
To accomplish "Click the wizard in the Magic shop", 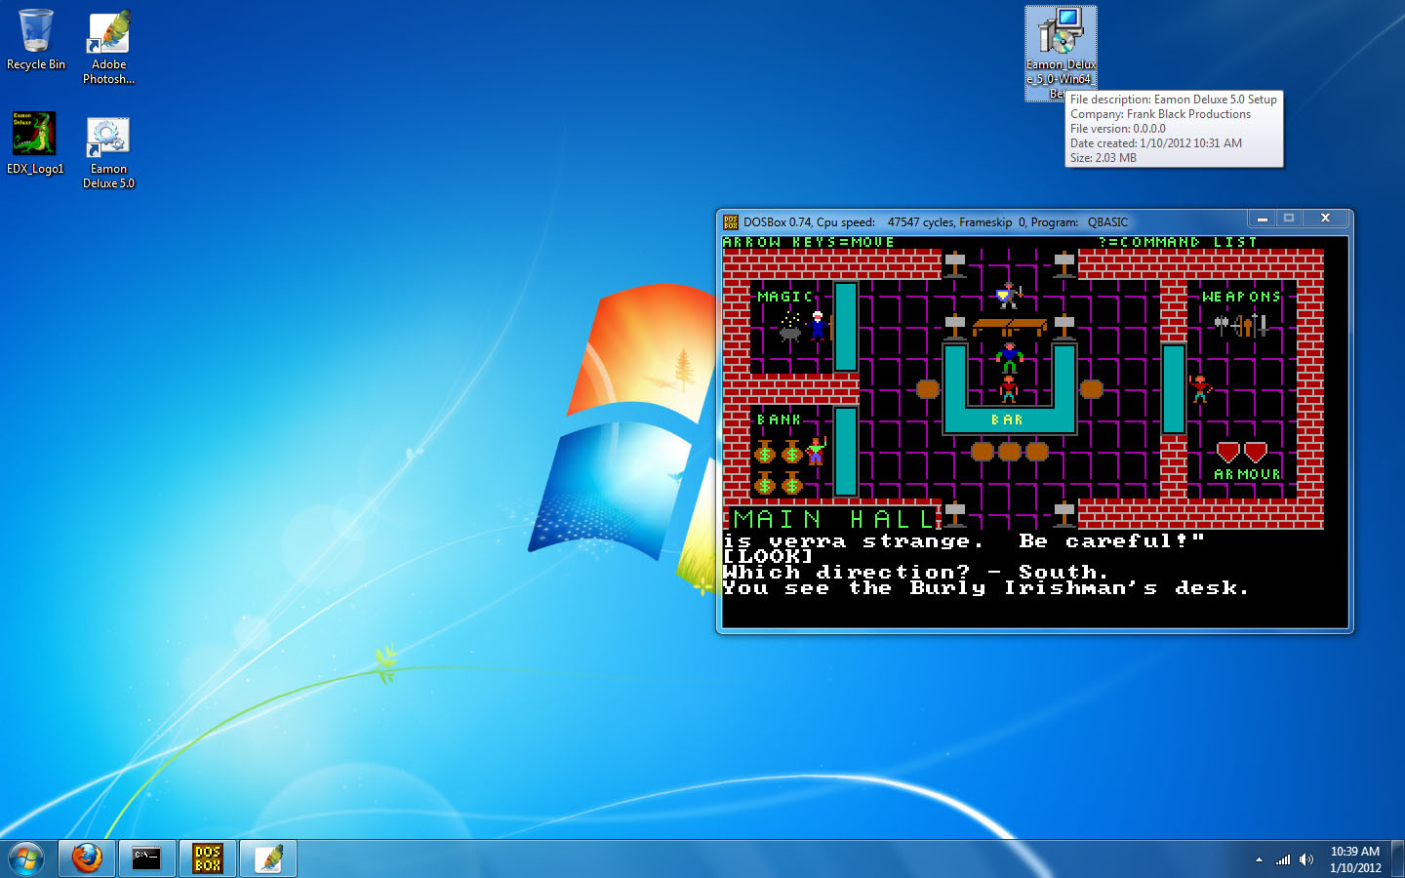I will coord(818,326).
